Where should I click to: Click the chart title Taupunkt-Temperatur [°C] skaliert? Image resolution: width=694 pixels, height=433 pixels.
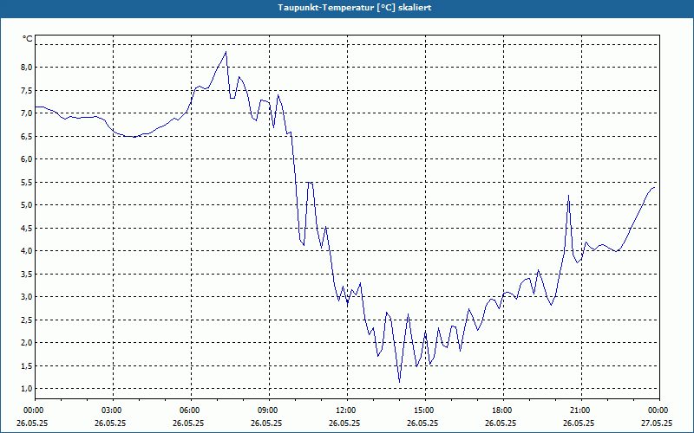[x=355, y=8]
